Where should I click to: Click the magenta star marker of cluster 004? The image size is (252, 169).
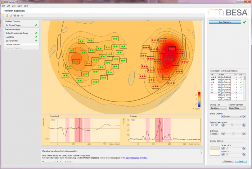coord(212,85)
